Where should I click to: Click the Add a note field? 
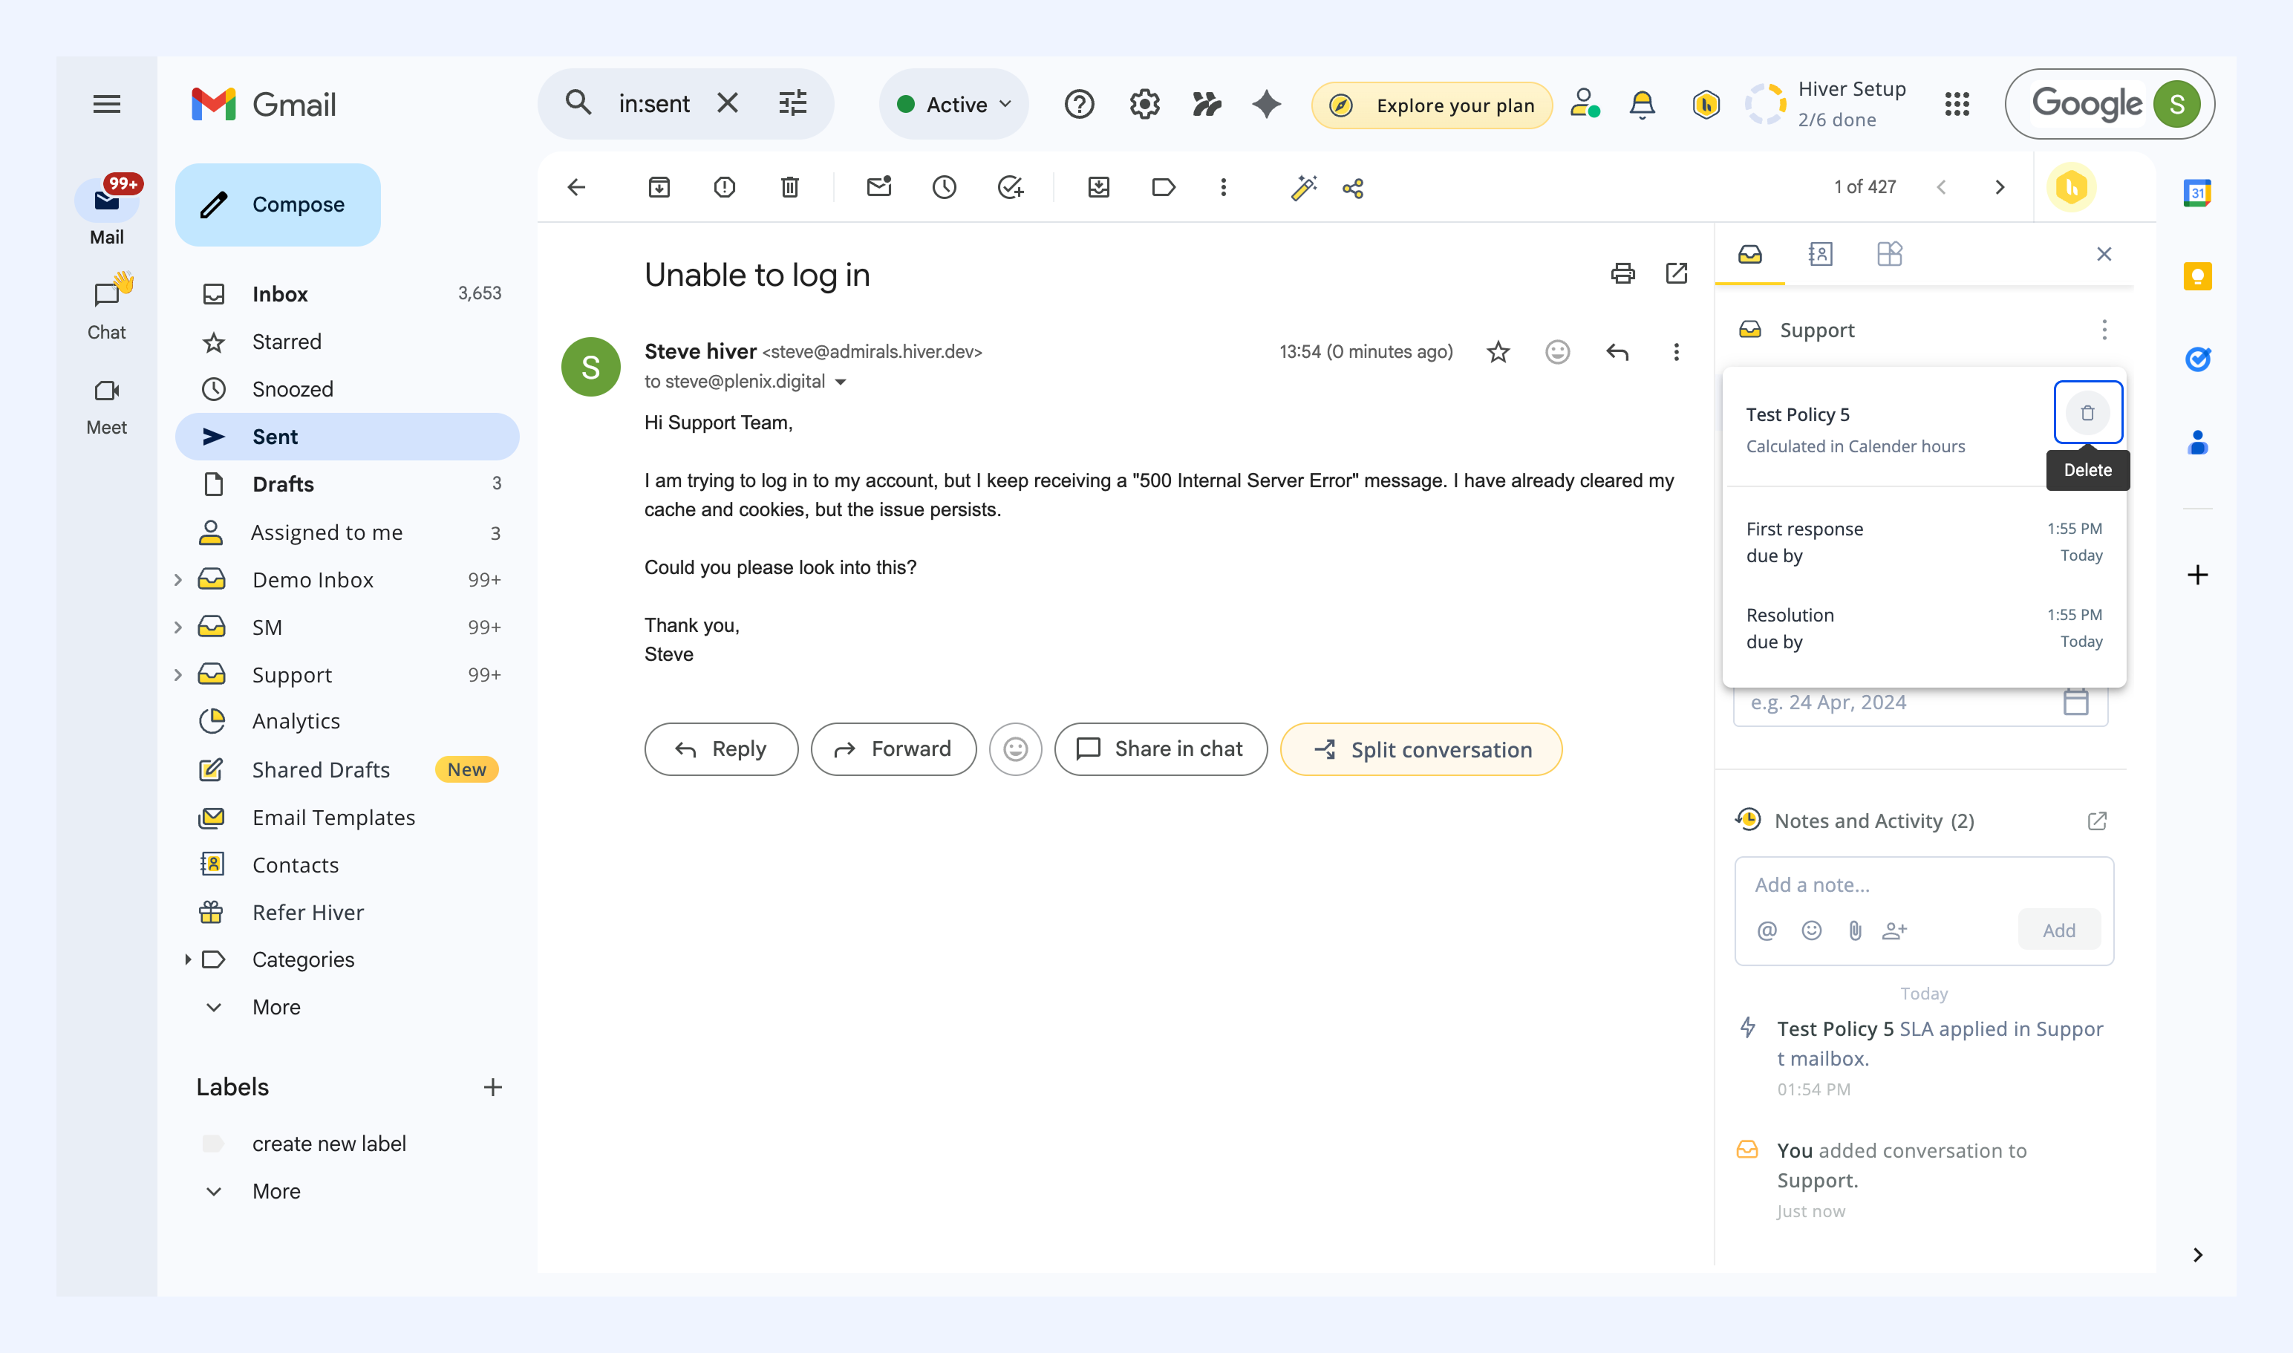(x=1924, y=884)
